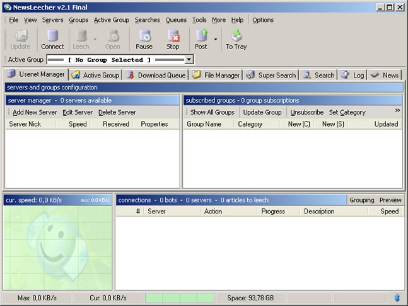The image size is (408, 306).
Task: Open the View menu
Action: tap(30, 20)
